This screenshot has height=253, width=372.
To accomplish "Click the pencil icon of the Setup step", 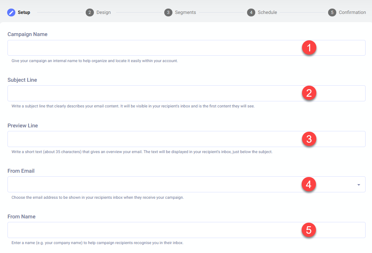I will pyautogui.click(x=11, y=12).
